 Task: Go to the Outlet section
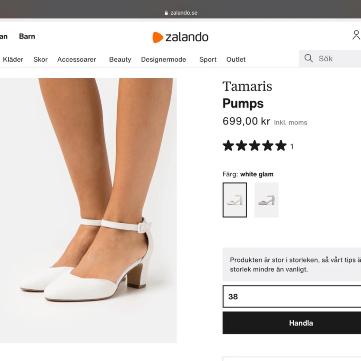pos(236,59)
